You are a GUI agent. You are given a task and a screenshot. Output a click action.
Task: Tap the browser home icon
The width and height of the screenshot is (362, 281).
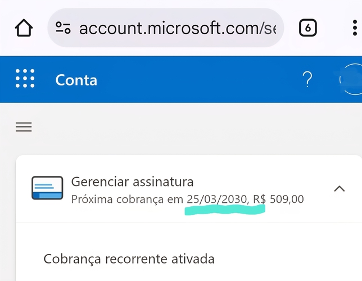pos(23,28)
